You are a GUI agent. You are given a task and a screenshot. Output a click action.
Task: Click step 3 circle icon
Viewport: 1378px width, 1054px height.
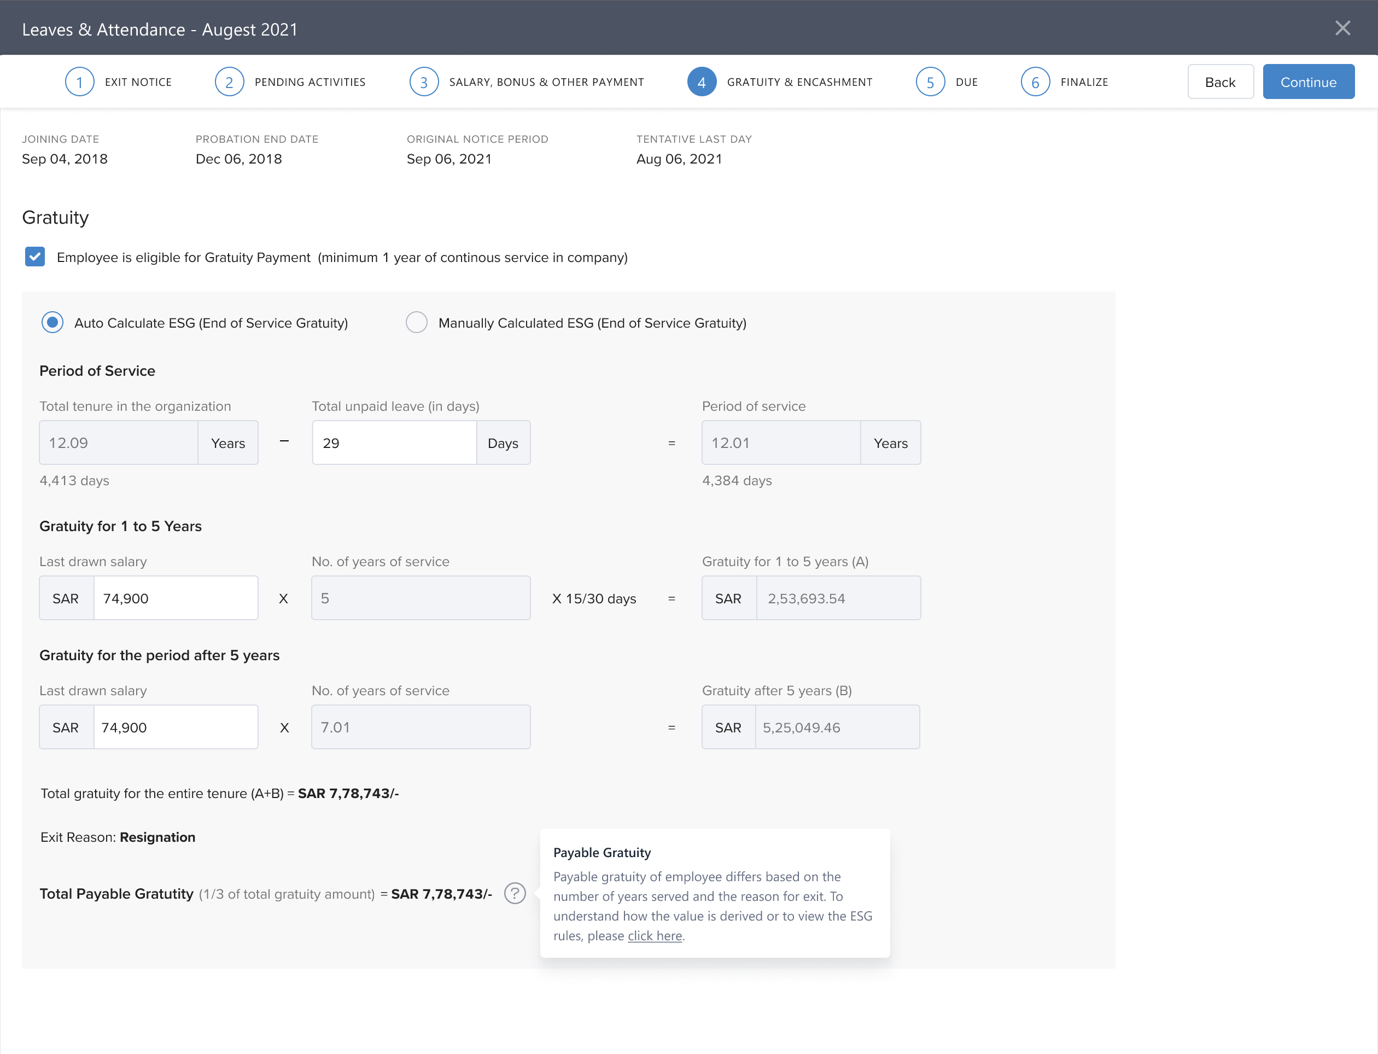pyautogui.click(x=424, y=82)
